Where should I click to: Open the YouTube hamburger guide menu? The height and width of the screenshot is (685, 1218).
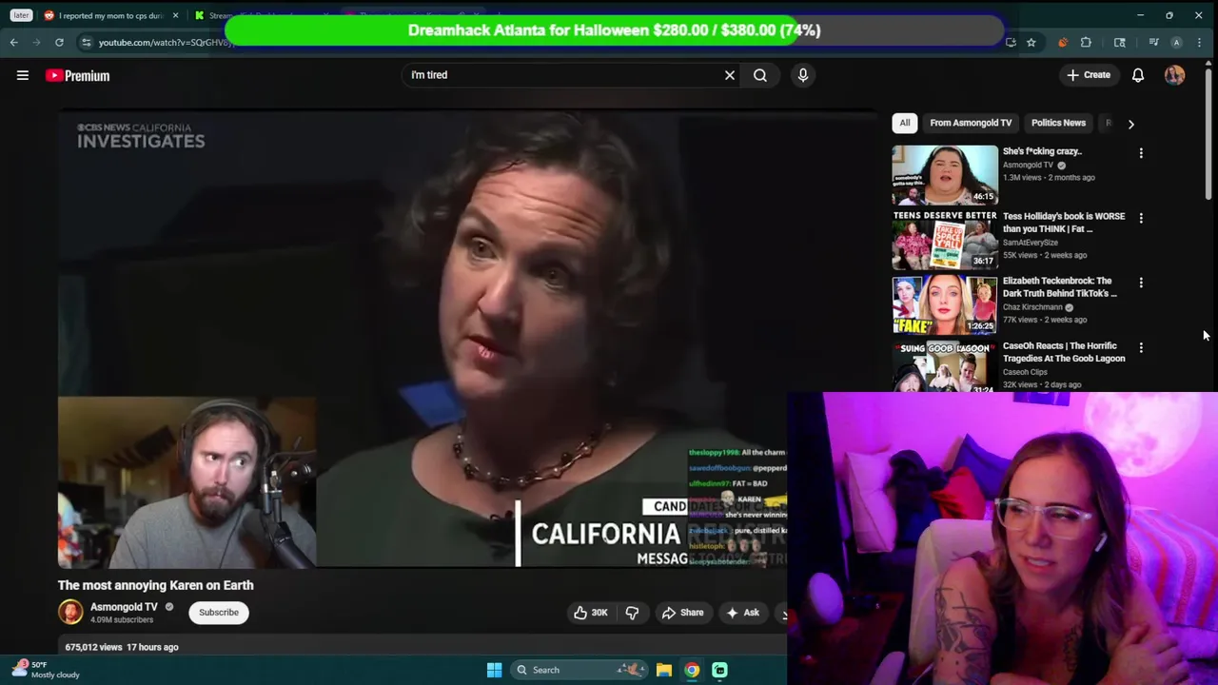click(23, 75)
